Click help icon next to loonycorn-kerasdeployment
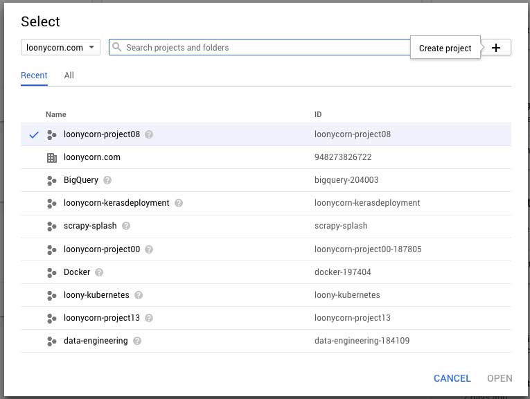 tap(179, 203)
